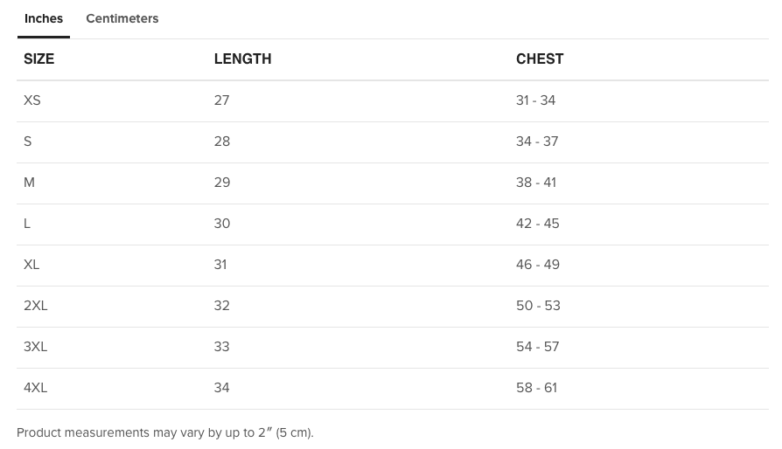Click the SIZE column header

pos(38,59)
